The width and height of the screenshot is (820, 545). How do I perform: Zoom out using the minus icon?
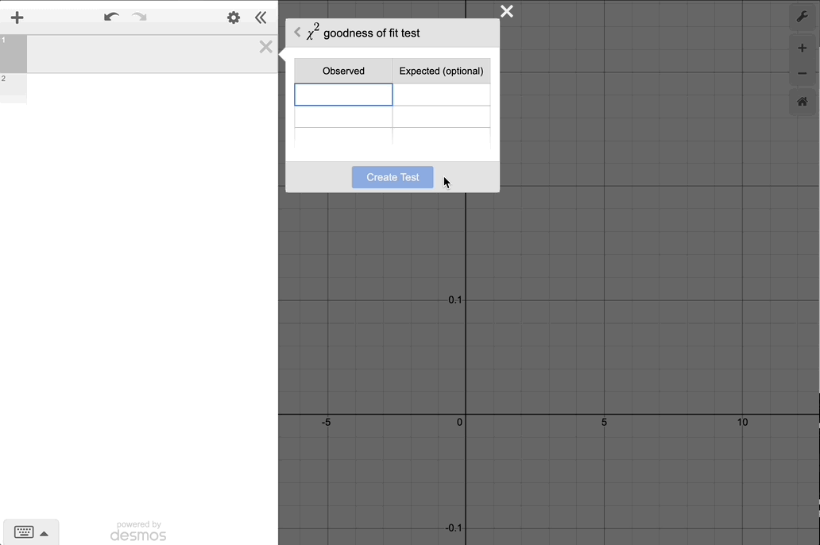[802, 74]
